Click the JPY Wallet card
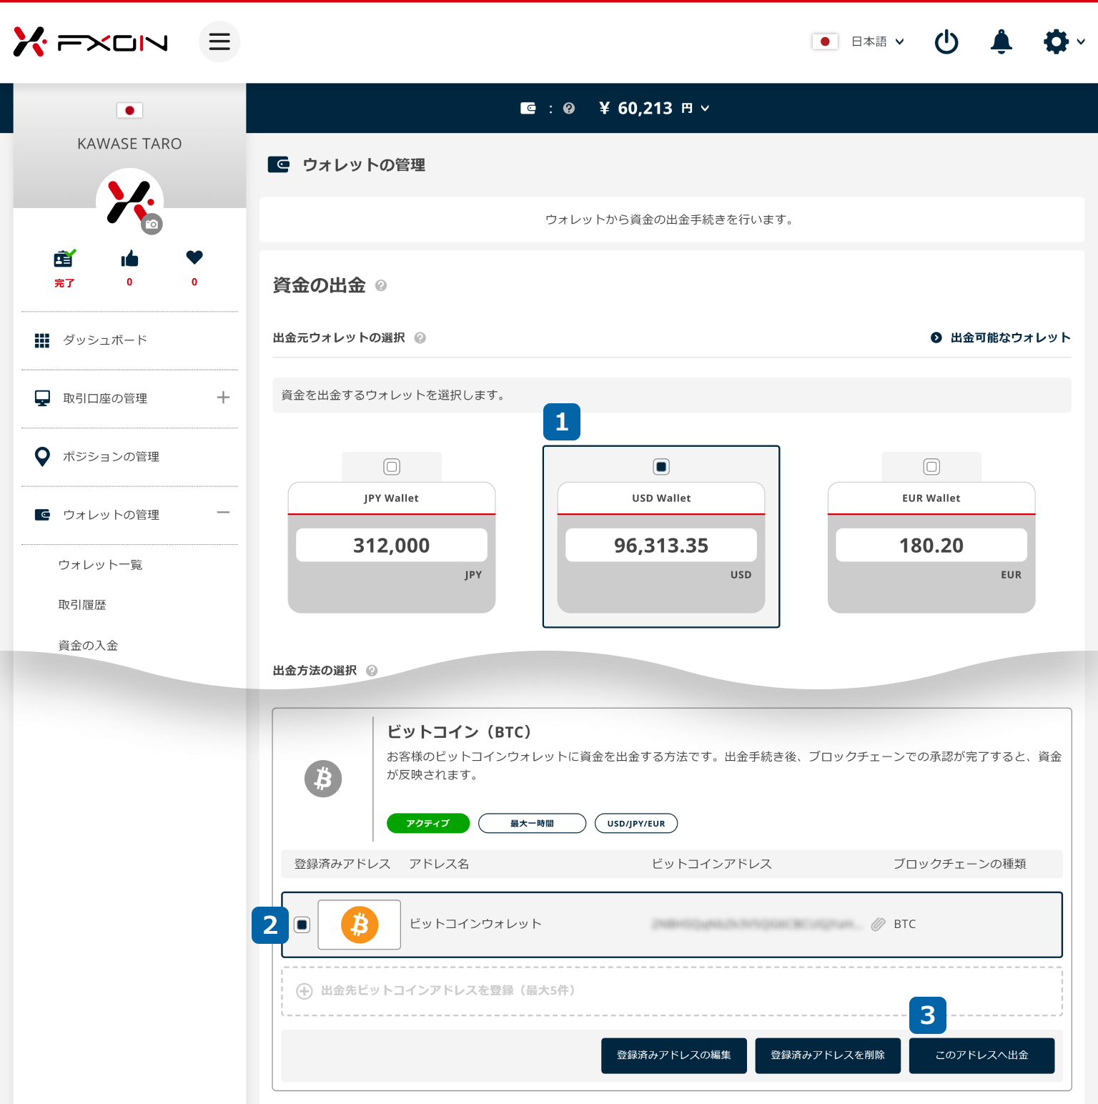 pos(392,548)
